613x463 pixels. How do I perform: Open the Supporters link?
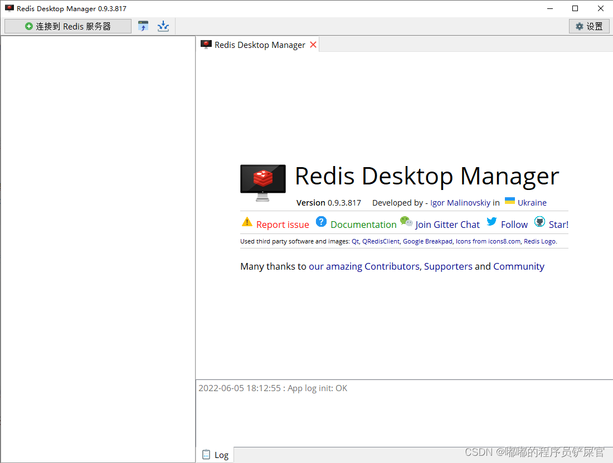[448, 266]
